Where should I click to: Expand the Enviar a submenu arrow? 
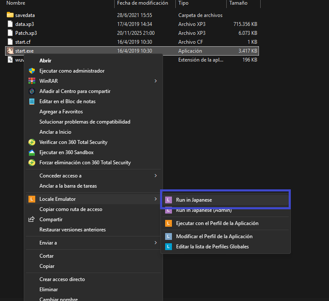pyautogui.click(x=155, y=243)
